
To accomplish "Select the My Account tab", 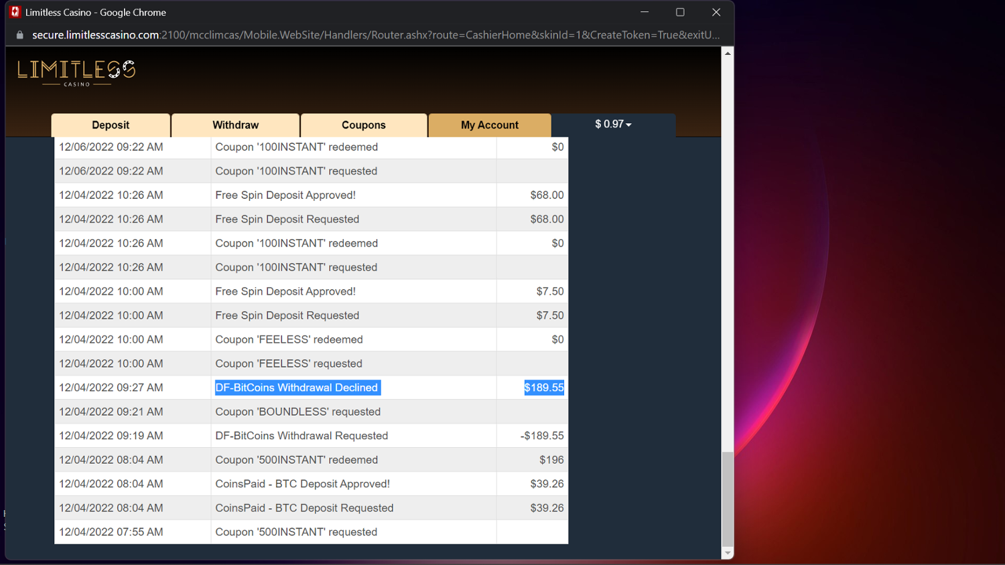I will (x=490, y=125).
